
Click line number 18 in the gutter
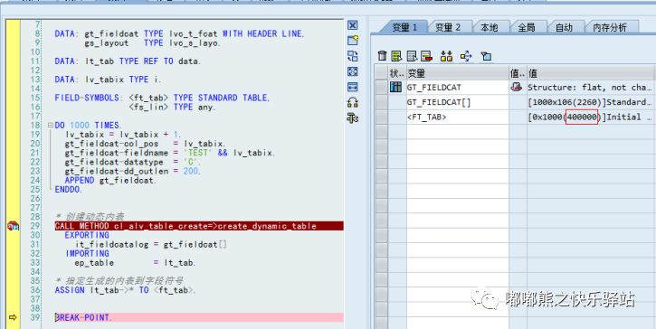point(36,126)
